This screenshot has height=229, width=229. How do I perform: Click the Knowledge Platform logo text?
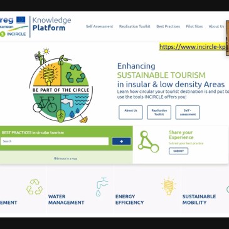click(x=51, y=24)
